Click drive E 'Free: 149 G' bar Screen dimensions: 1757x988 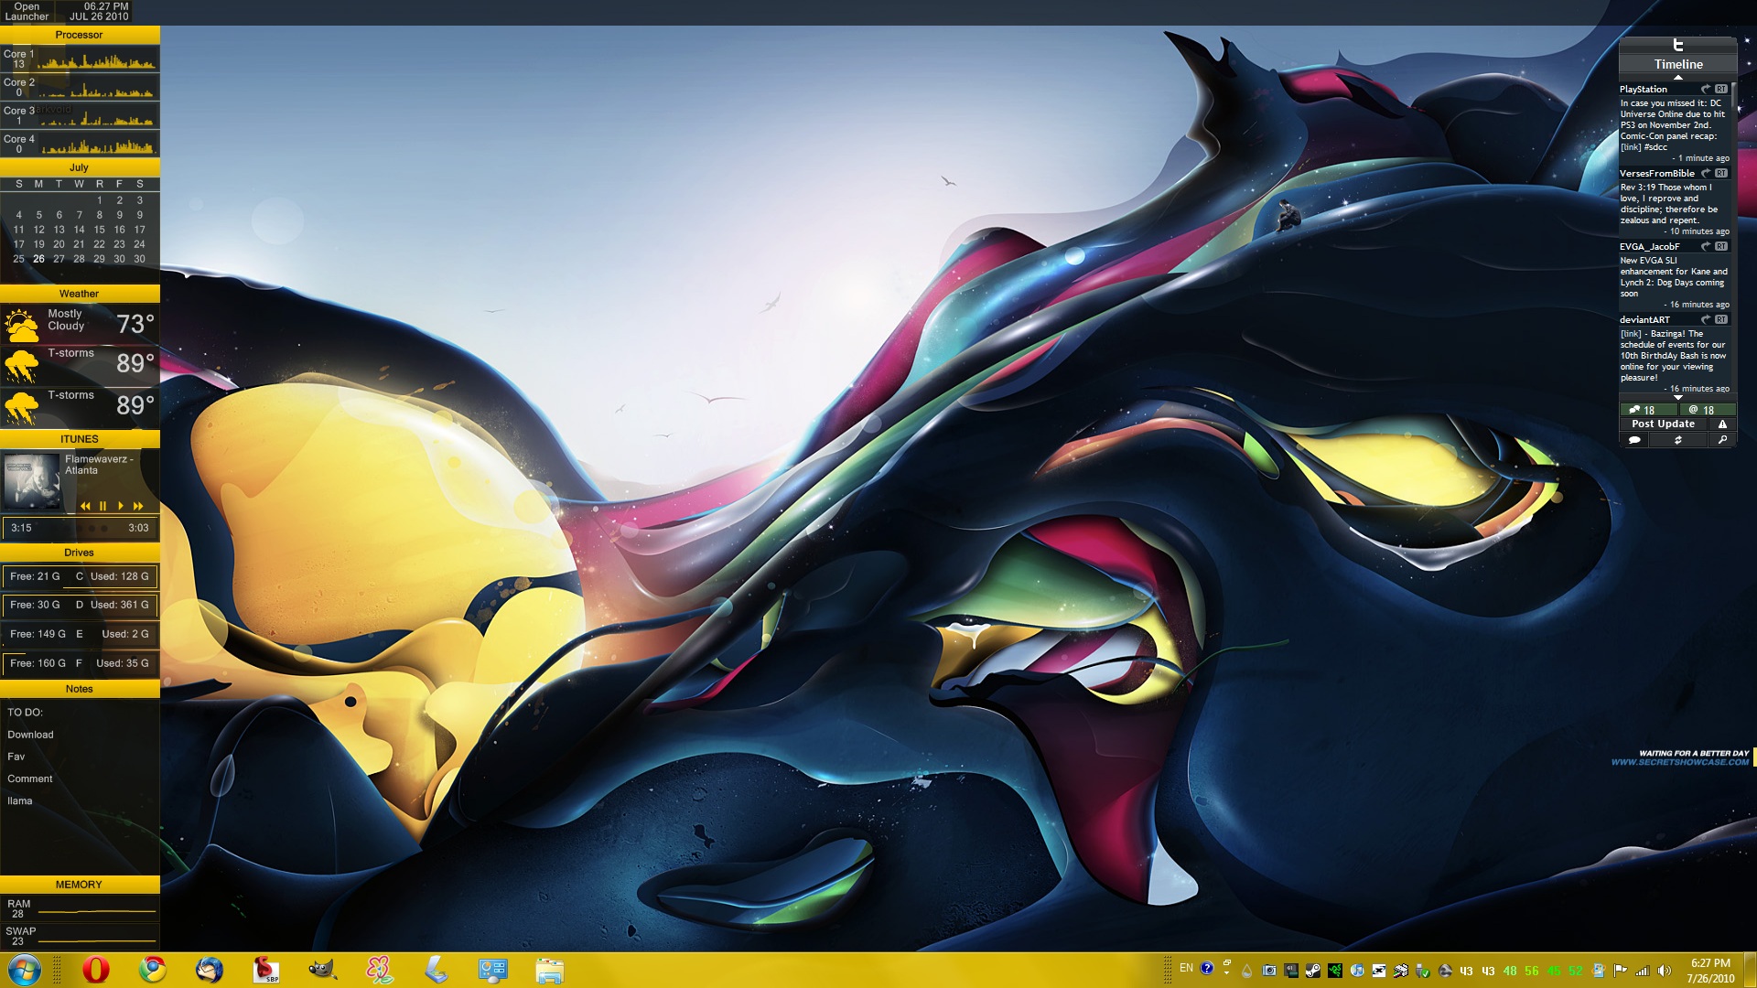coord(80,634)
